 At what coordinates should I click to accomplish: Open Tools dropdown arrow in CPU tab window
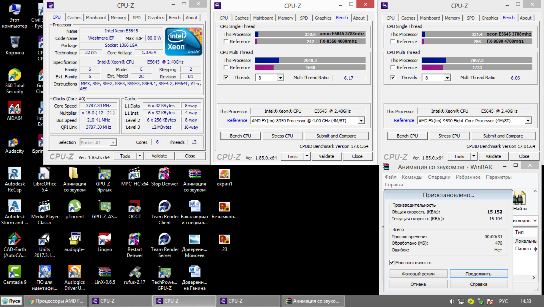coord(140,156)
